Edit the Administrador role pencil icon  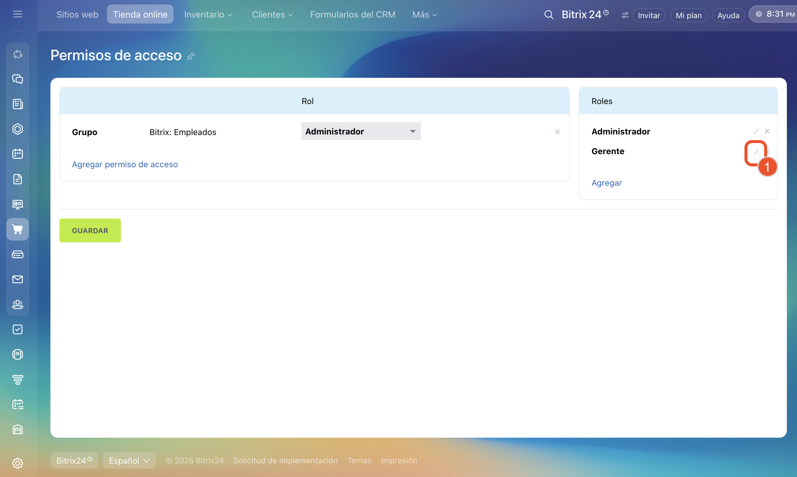click(x=756, y=131)
